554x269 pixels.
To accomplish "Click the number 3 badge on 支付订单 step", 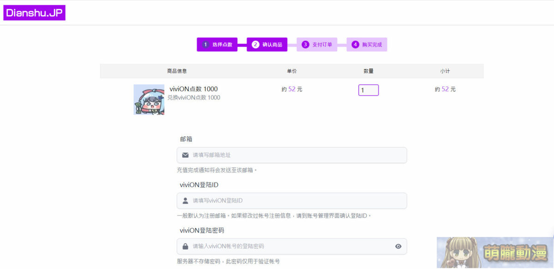I will coord(305,44).
